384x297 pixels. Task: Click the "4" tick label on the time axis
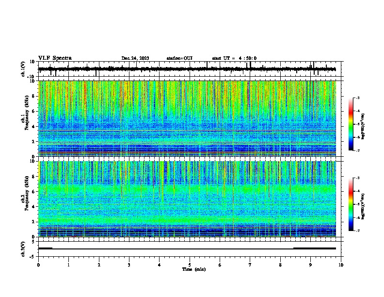click(160, 265)
